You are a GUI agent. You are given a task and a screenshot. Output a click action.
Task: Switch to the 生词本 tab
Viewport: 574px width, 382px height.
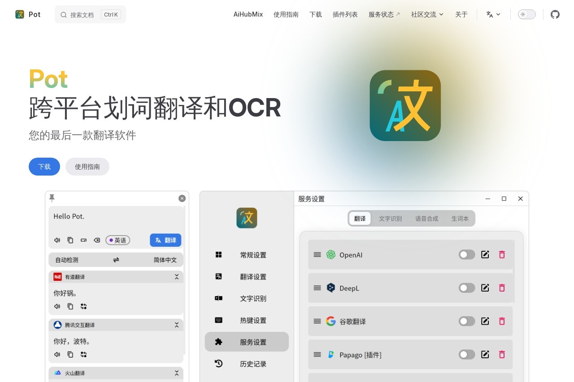pos(460,219)
